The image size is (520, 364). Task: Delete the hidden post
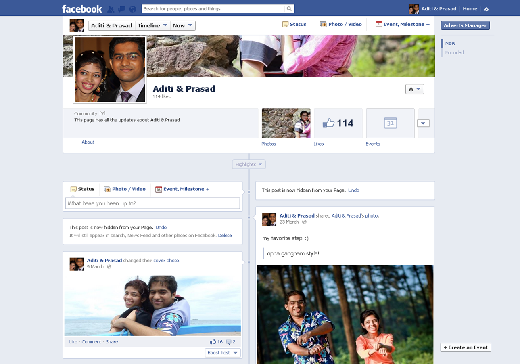click(x=225, y=236)
